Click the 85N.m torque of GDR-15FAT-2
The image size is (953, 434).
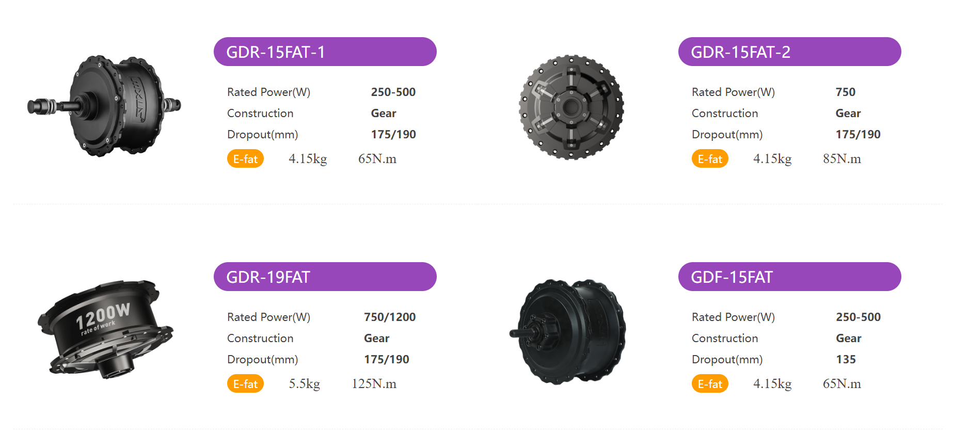click(x=841, y=159)
